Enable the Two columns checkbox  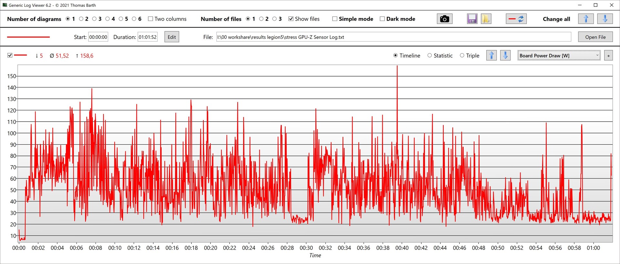(x=150, y=19)
